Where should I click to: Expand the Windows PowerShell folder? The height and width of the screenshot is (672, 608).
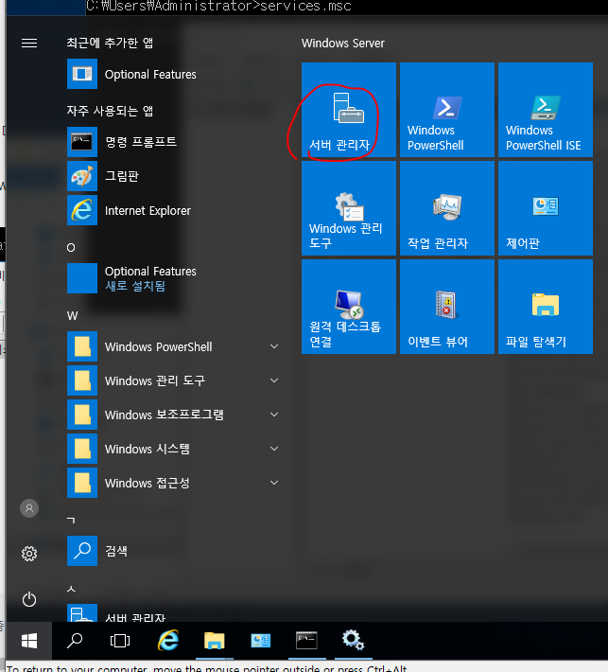point(174,346)
